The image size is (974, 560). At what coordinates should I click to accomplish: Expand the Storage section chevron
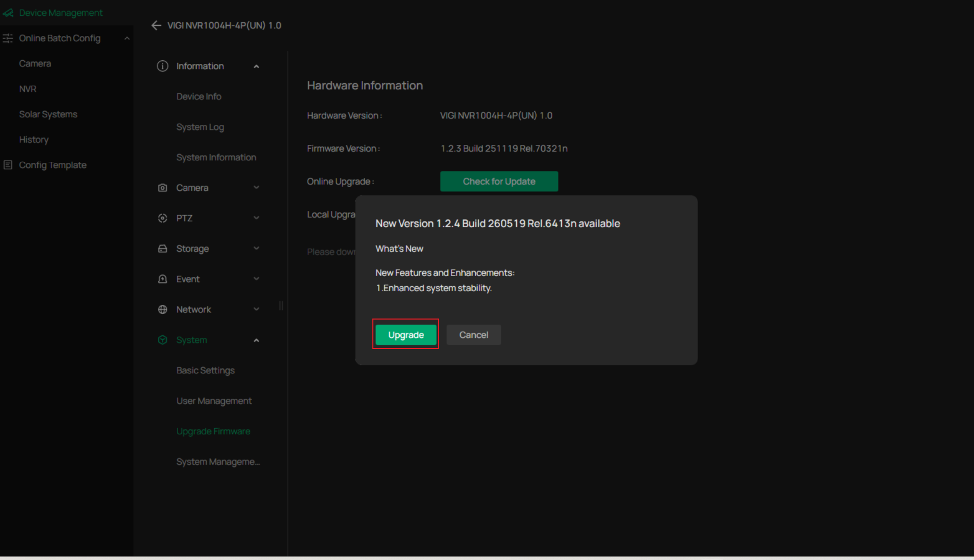[256, 248]
